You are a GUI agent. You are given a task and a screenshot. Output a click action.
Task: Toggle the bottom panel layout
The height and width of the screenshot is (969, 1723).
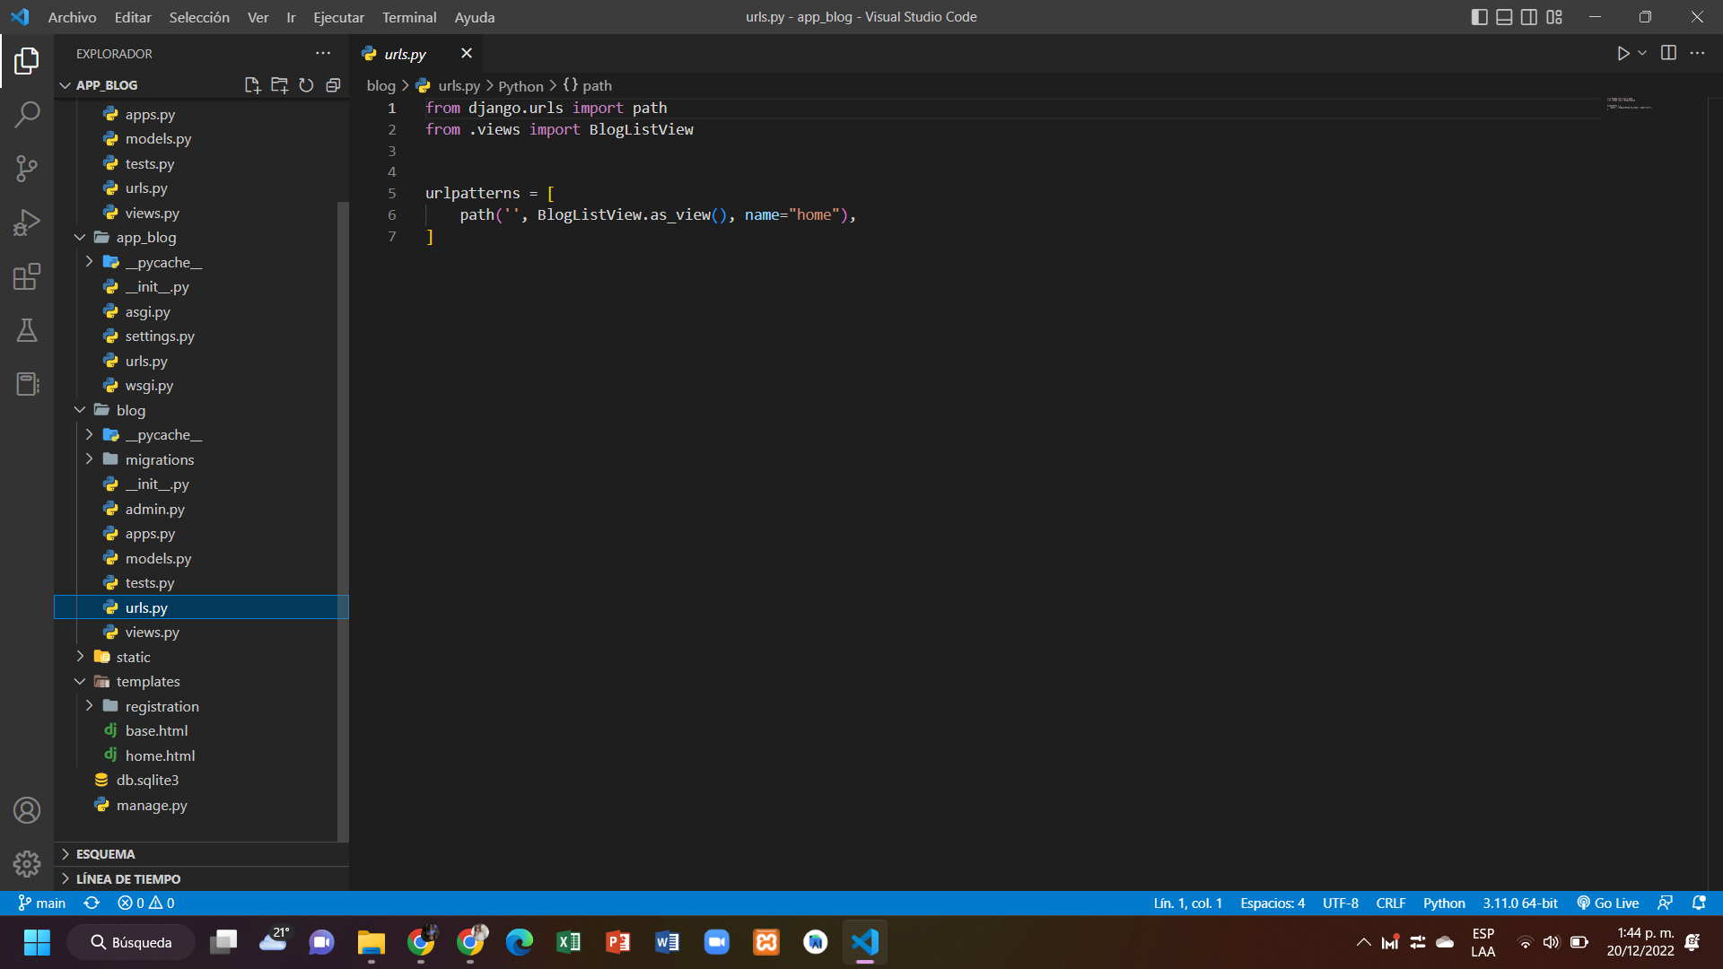click(x=1504, y=17)
